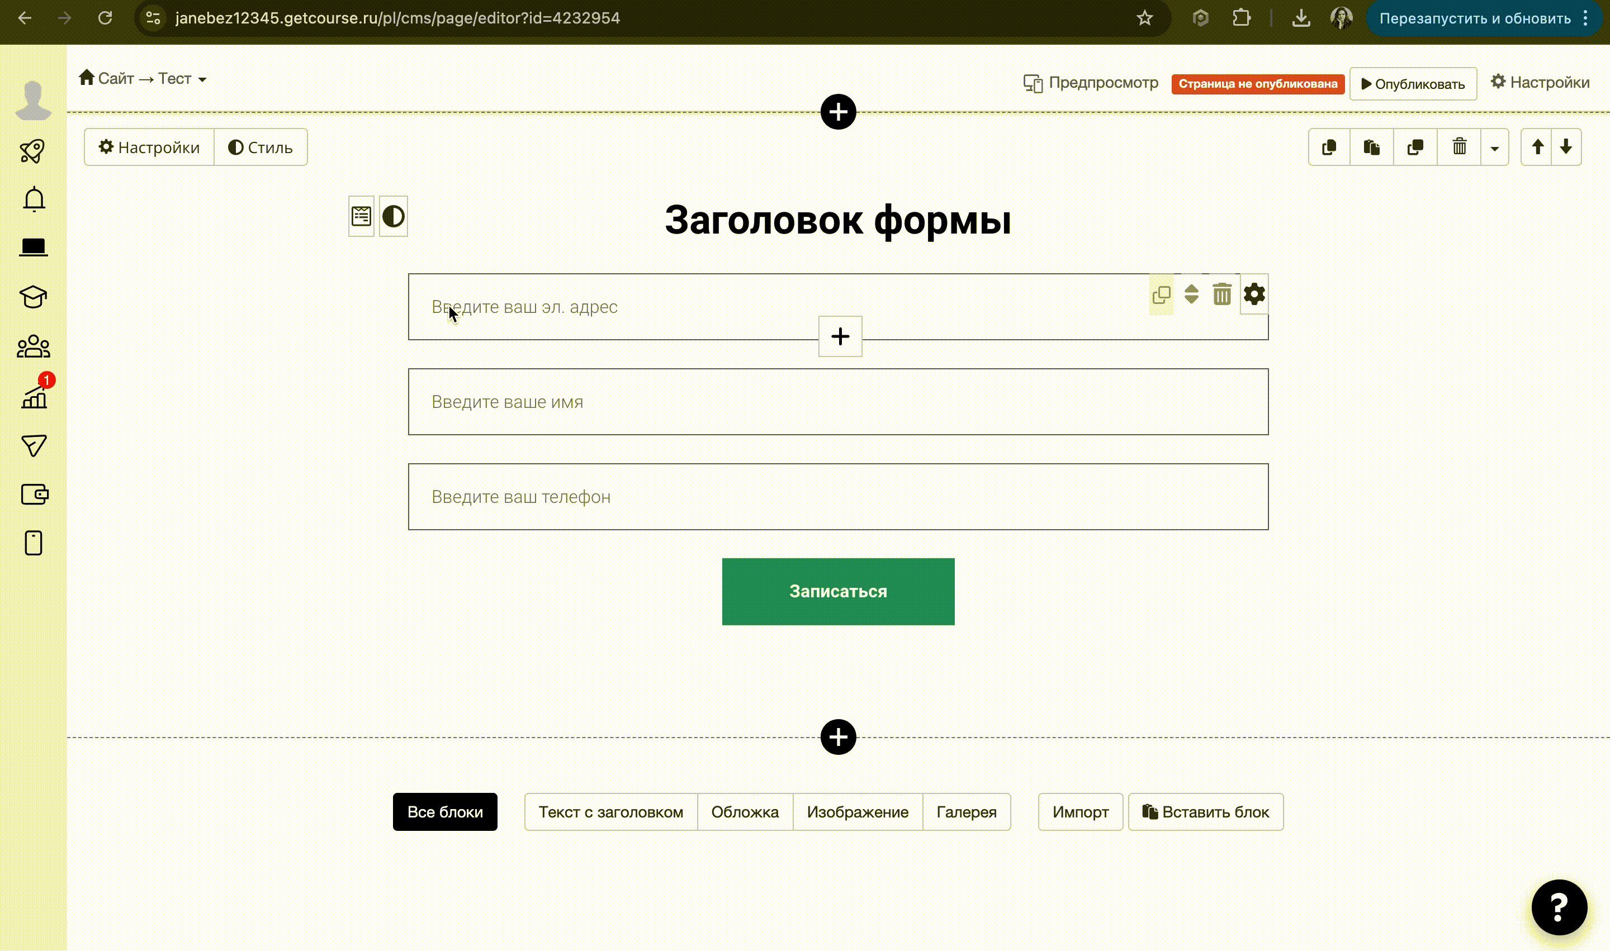Expand the Сайт → Тест breadcrumb dropdown
The height and width of the screenshot is (951, 1610).
[x=202, y=79]
